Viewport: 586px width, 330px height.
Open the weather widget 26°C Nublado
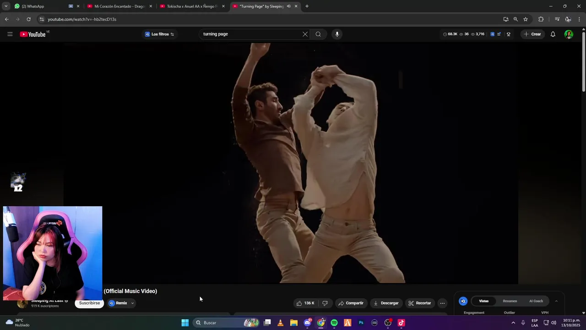point(18,323)
